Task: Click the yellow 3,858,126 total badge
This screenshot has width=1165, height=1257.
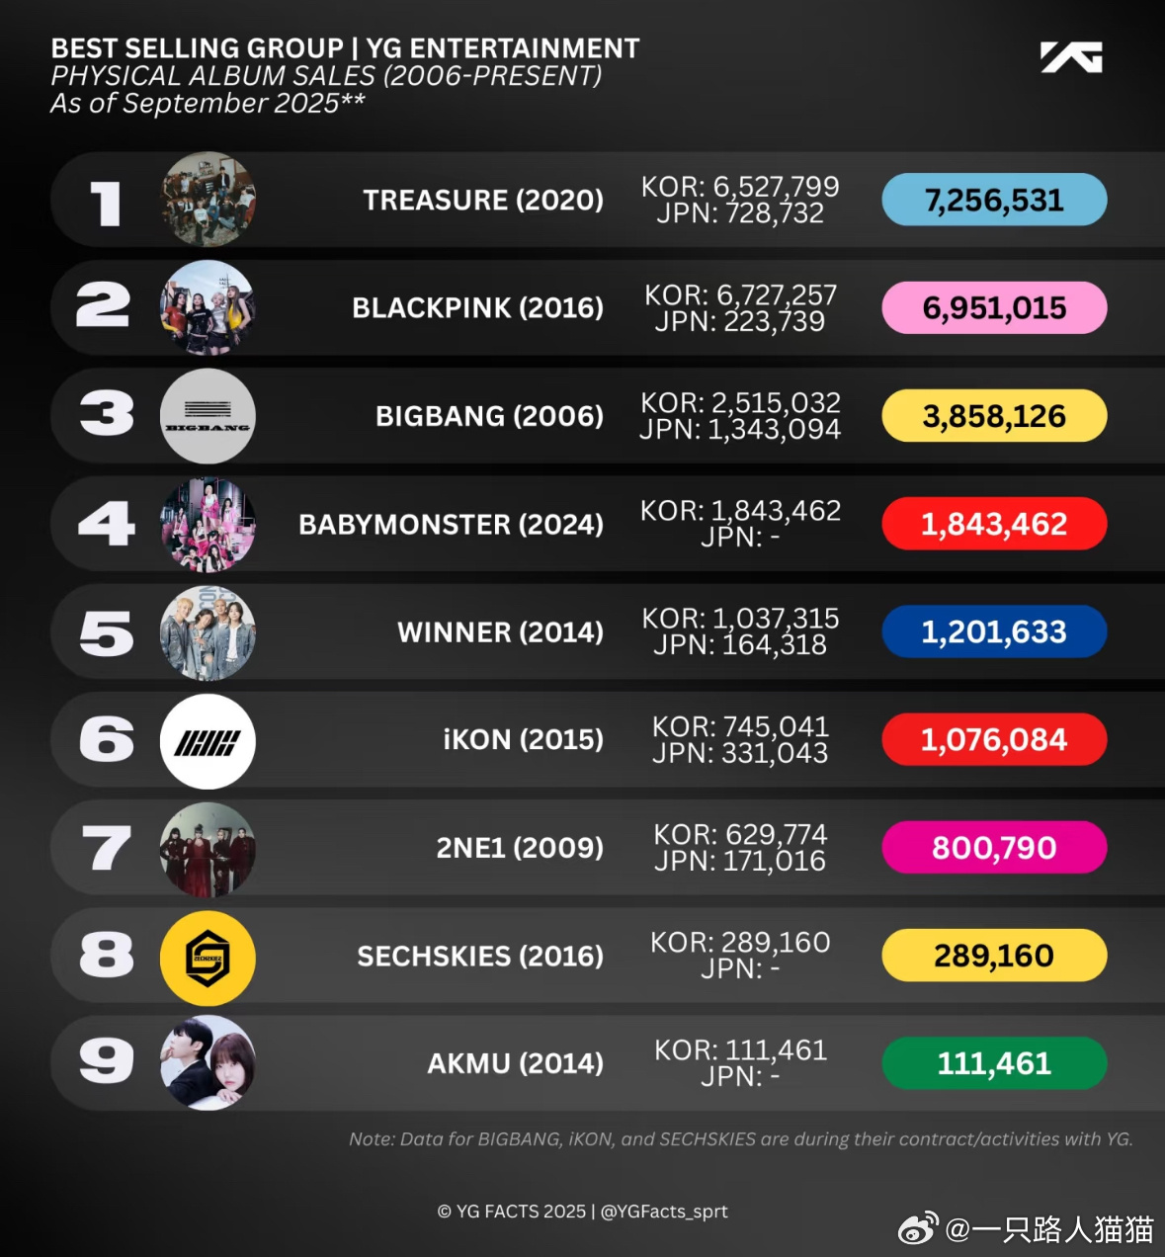Action: (x=994, y=416)
